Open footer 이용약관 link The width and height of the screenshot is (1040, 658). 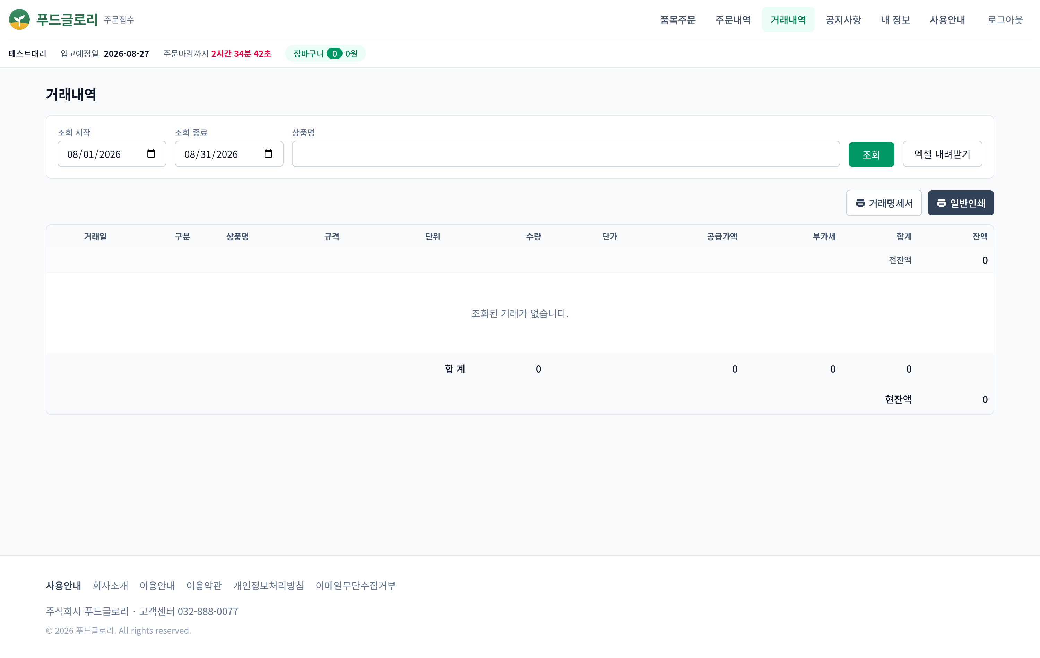point(204,586)
